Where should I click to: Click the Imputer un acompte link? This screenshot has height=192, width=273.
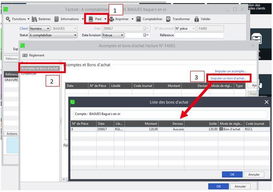[230, 71]
